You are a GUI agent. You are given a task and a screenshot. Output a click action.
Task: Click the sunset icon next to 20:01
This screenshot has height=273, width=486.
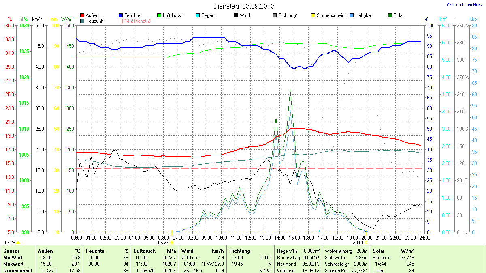pos(366,242)
